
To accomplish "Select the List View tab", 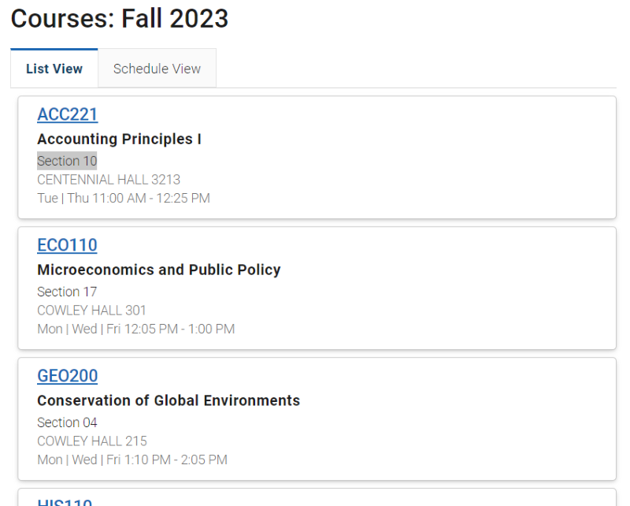I will tap(54, 69).
